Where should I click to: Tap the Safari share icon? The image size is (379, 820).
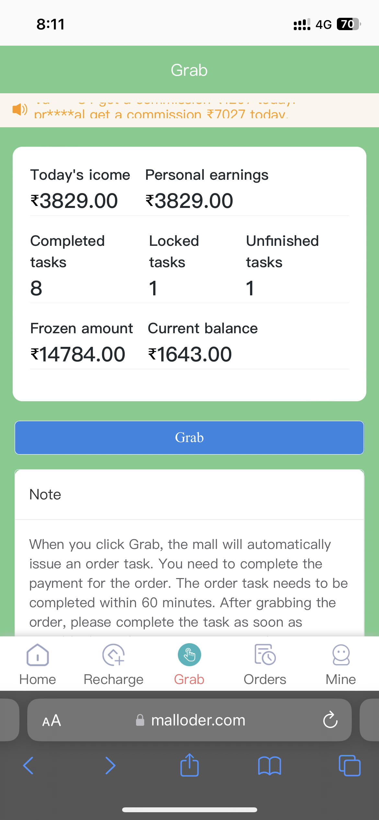point(189,765)
